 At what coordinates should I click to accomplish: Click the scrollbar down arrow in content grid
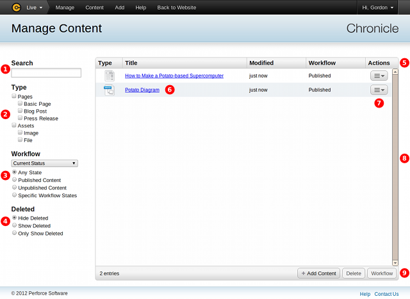coord(395,263)
